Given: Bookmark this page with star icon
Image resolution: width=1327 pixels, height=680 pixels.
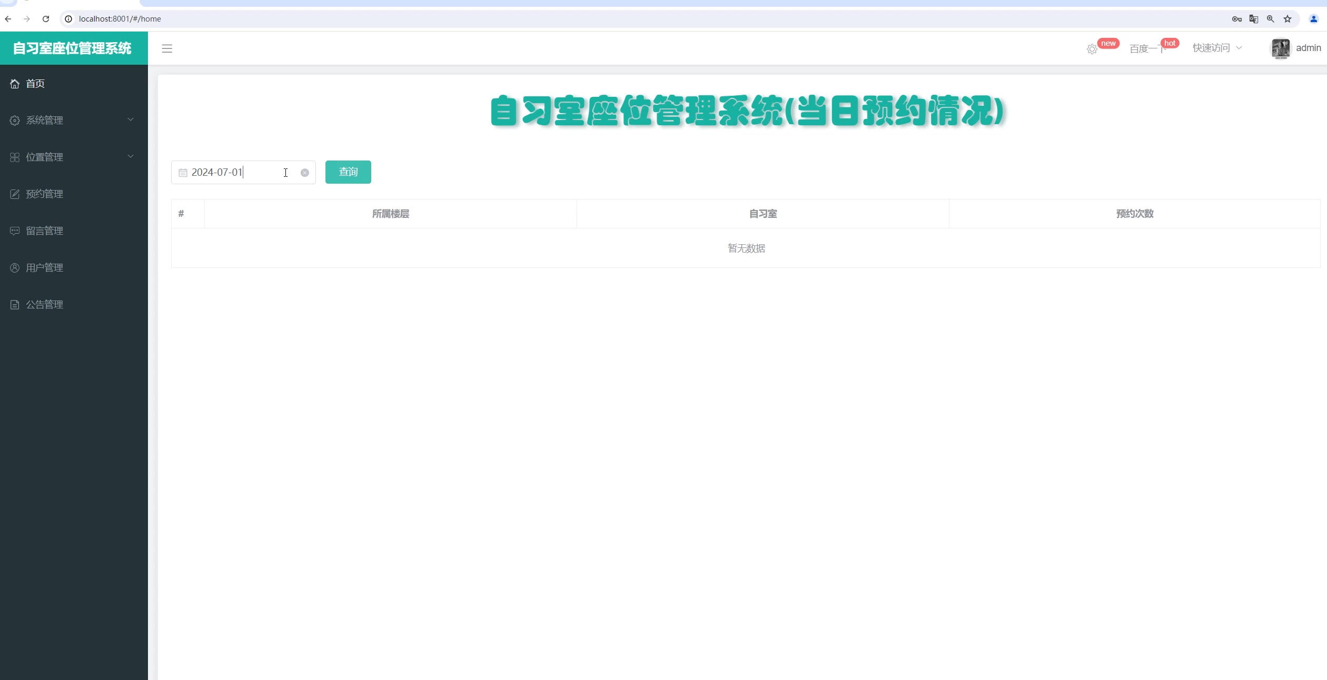Looking at the screenshot, I should coord(1288,19).
